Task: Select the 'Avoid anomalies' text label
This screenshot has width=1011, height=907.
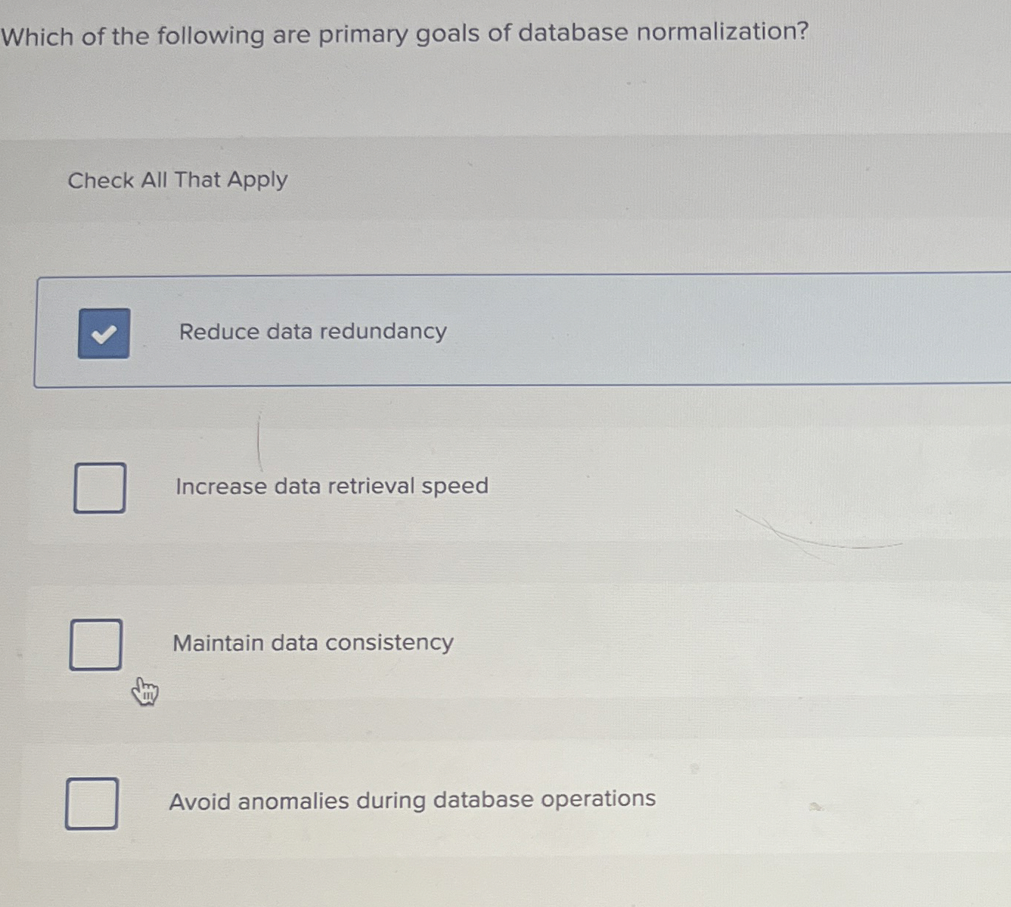Action: pos(412,800)
